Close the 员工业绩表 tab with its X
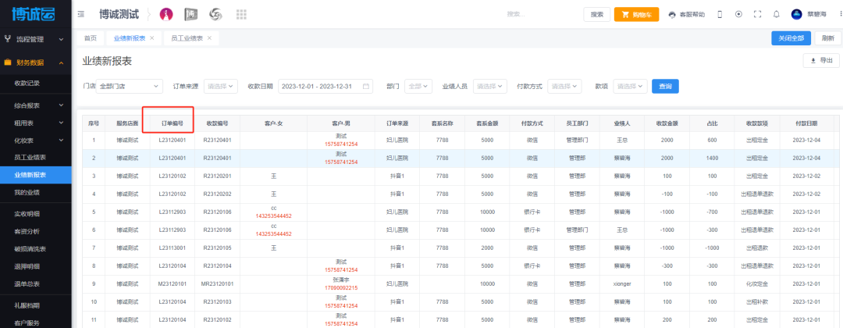Image resolution: width=843 pixels, height=328 pixels. tap(209, 38)
